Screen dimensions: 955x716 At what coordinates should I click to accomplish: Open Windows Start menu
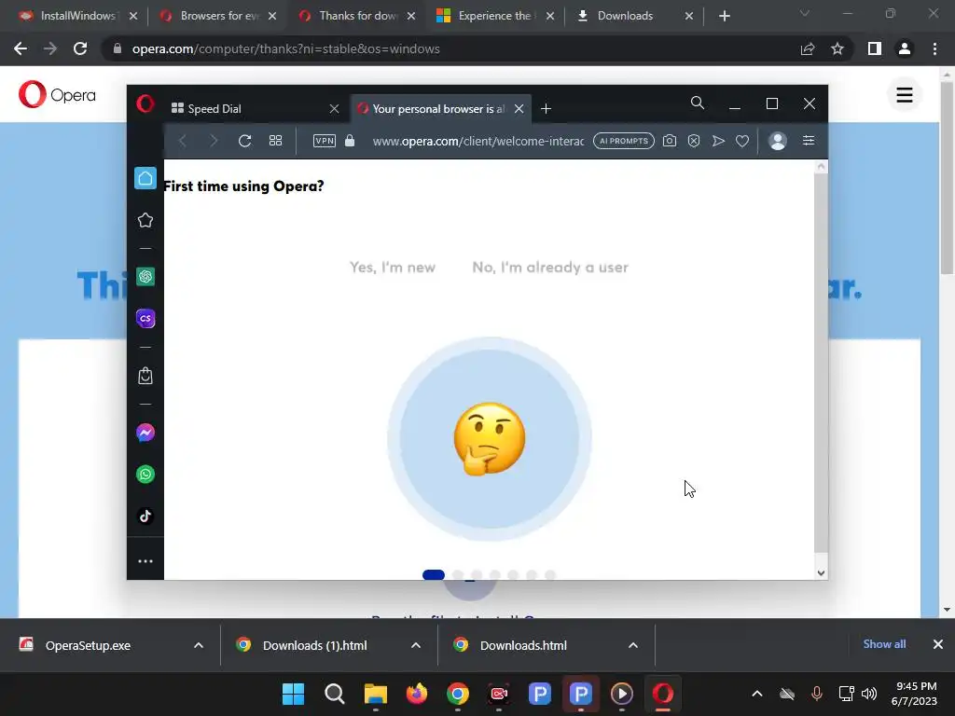293,694
